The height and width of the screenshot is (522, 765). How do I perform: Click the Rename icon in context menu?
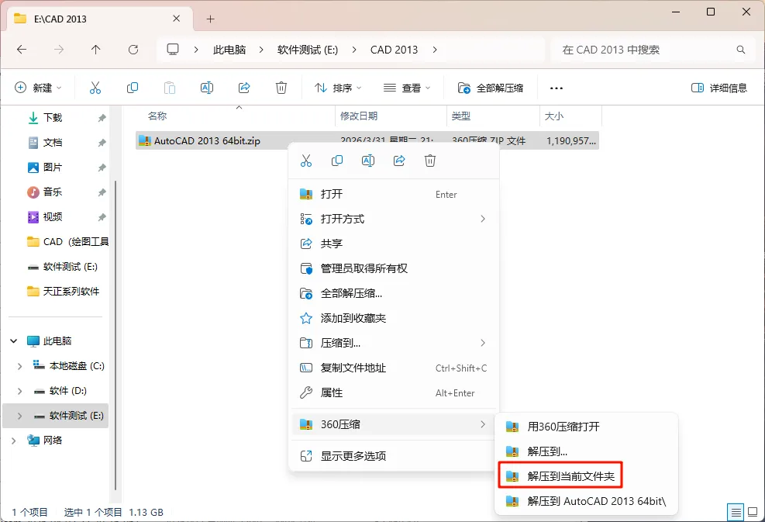368,161
